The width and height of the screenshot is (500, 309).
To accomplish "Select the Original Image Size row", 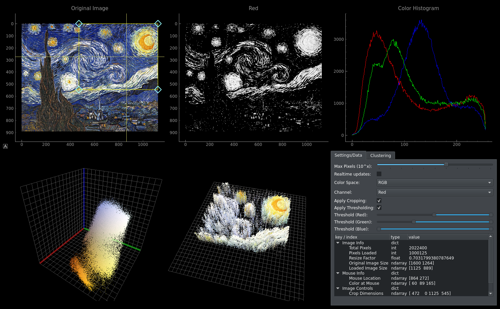I will [x=411, y=263].
